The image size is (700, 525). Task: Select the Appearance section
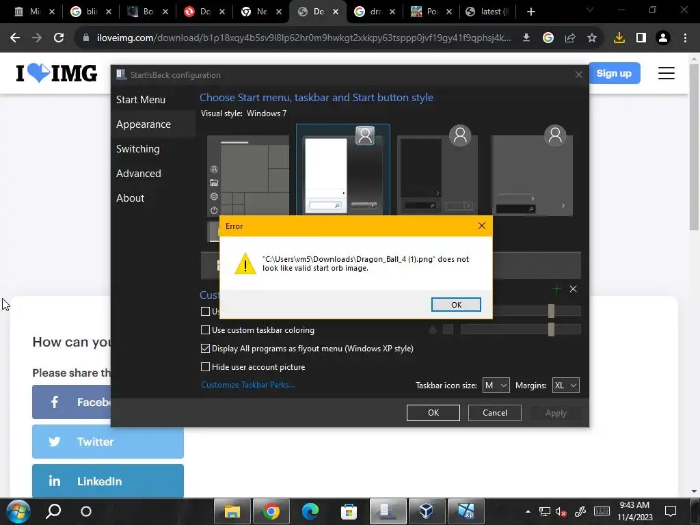click(144, 124)
